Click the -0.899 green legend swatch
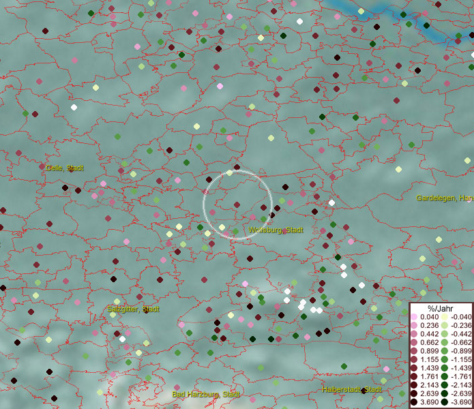 point(445,351)
